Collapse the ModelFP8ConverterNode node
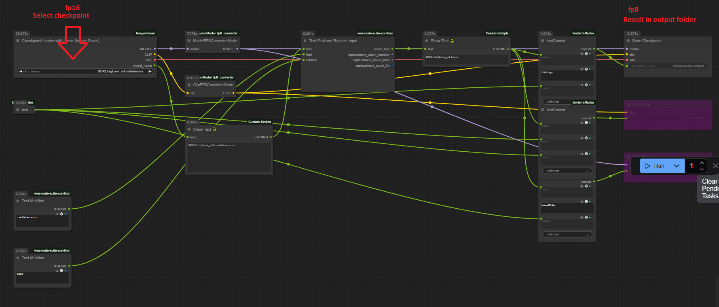Screen dimensions: 719x307 pos(189,41)
